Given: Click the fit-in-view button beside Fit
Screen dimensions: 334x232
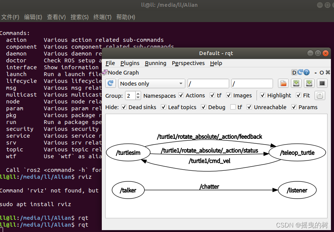Looking at the screenshot, I should (320, 95).
